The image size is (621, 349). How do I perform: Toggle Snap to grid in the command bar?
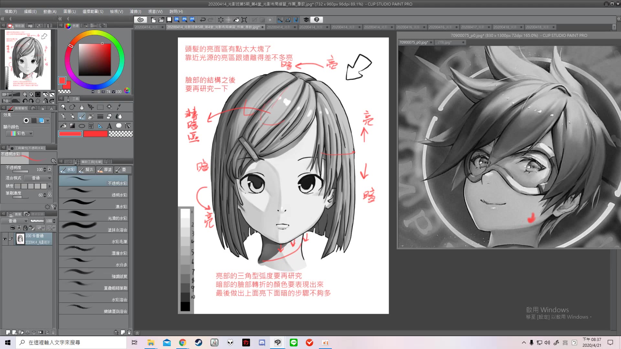click(x=296, y=20)
